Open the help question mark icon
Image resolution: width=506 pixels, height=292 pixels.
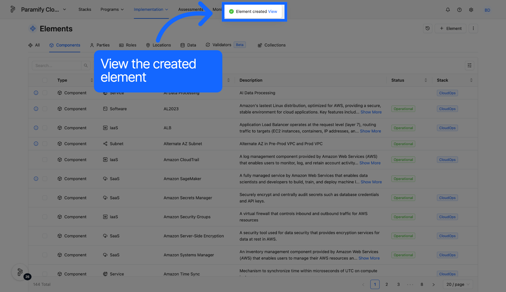[x=459, y=10]
